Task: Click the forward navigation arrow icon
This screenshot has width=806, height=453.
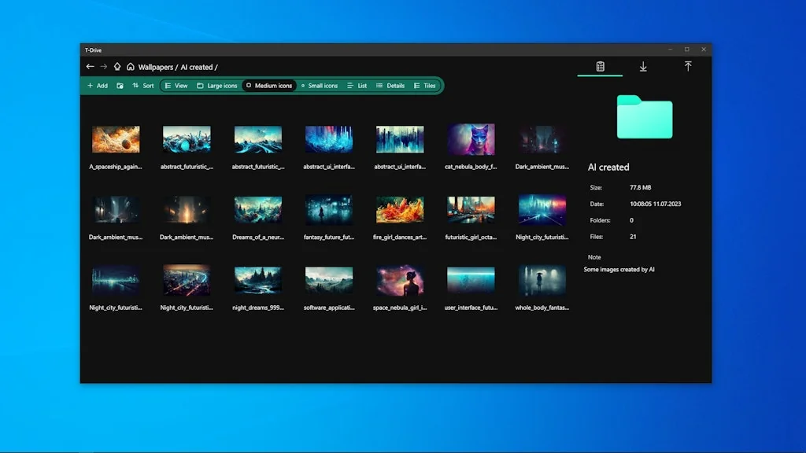Action: coord(103,66)
